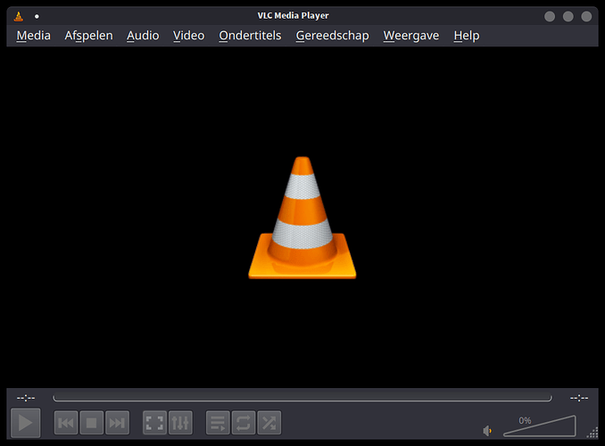
Task: Open the Weergave menu
Action: (411, 36)
